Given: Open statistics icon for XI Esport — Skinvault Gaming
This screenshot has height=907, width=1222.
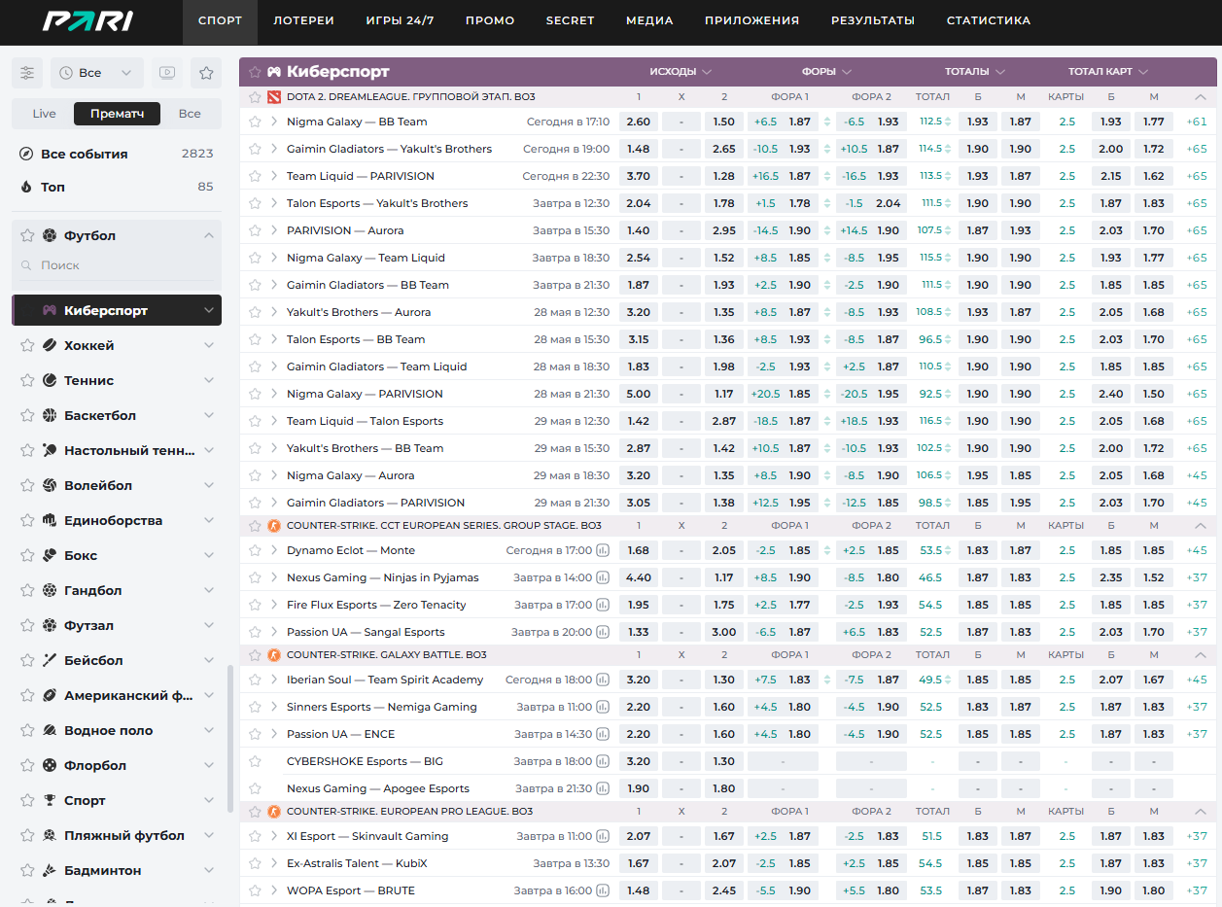Looking at the screenshot, I should [x=603, y=836].
